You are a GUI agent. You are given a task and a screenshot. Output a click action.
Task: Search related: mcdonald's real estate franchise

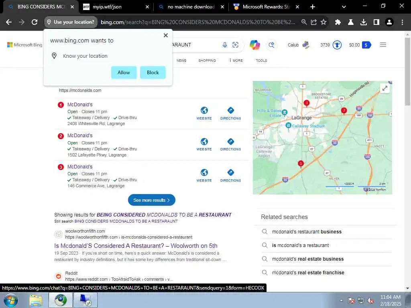tap(308, 273)
